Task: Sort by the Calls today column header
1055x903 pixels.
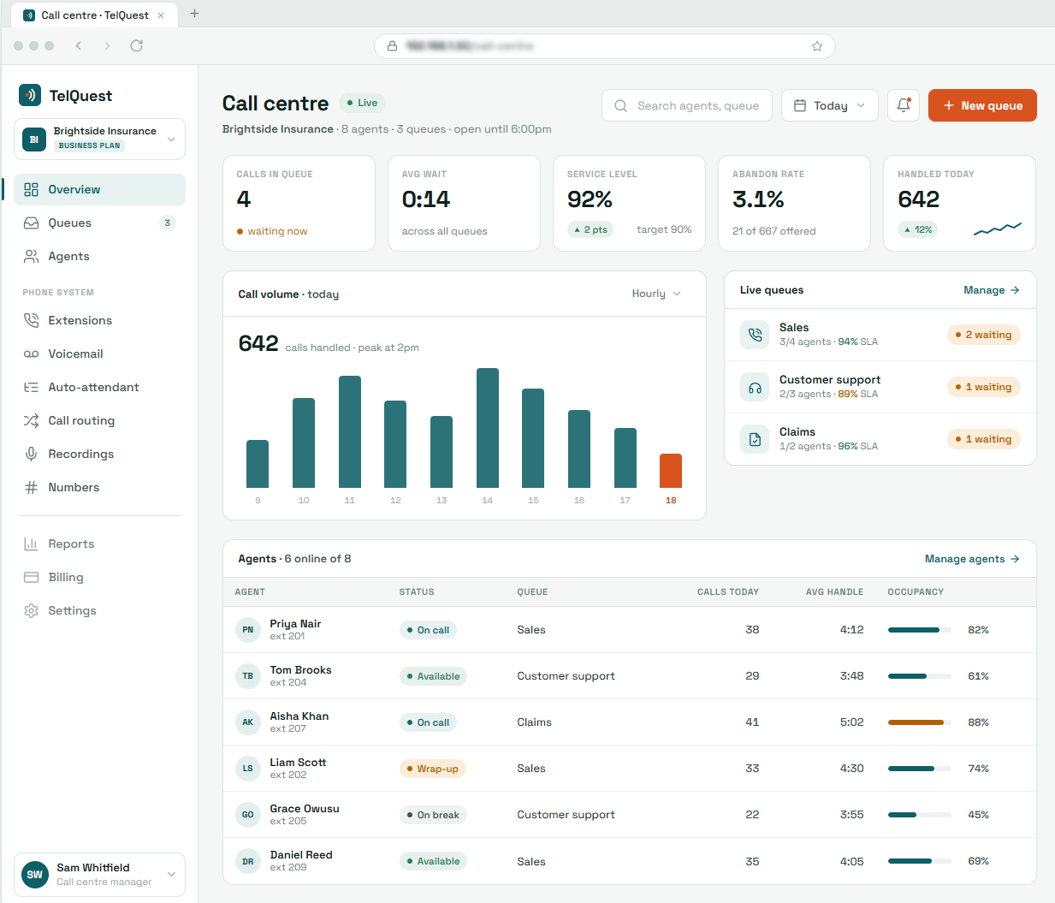Action: coord(728,592)
